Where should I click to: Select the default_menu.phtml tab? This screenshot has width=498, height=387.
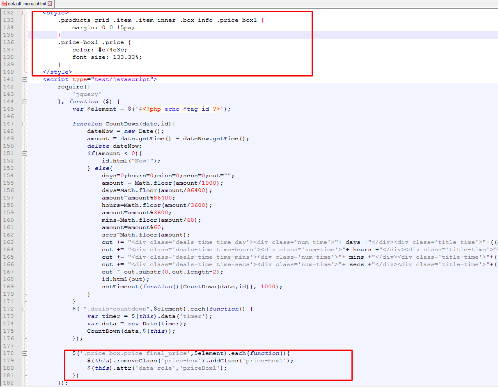(27, 4)
